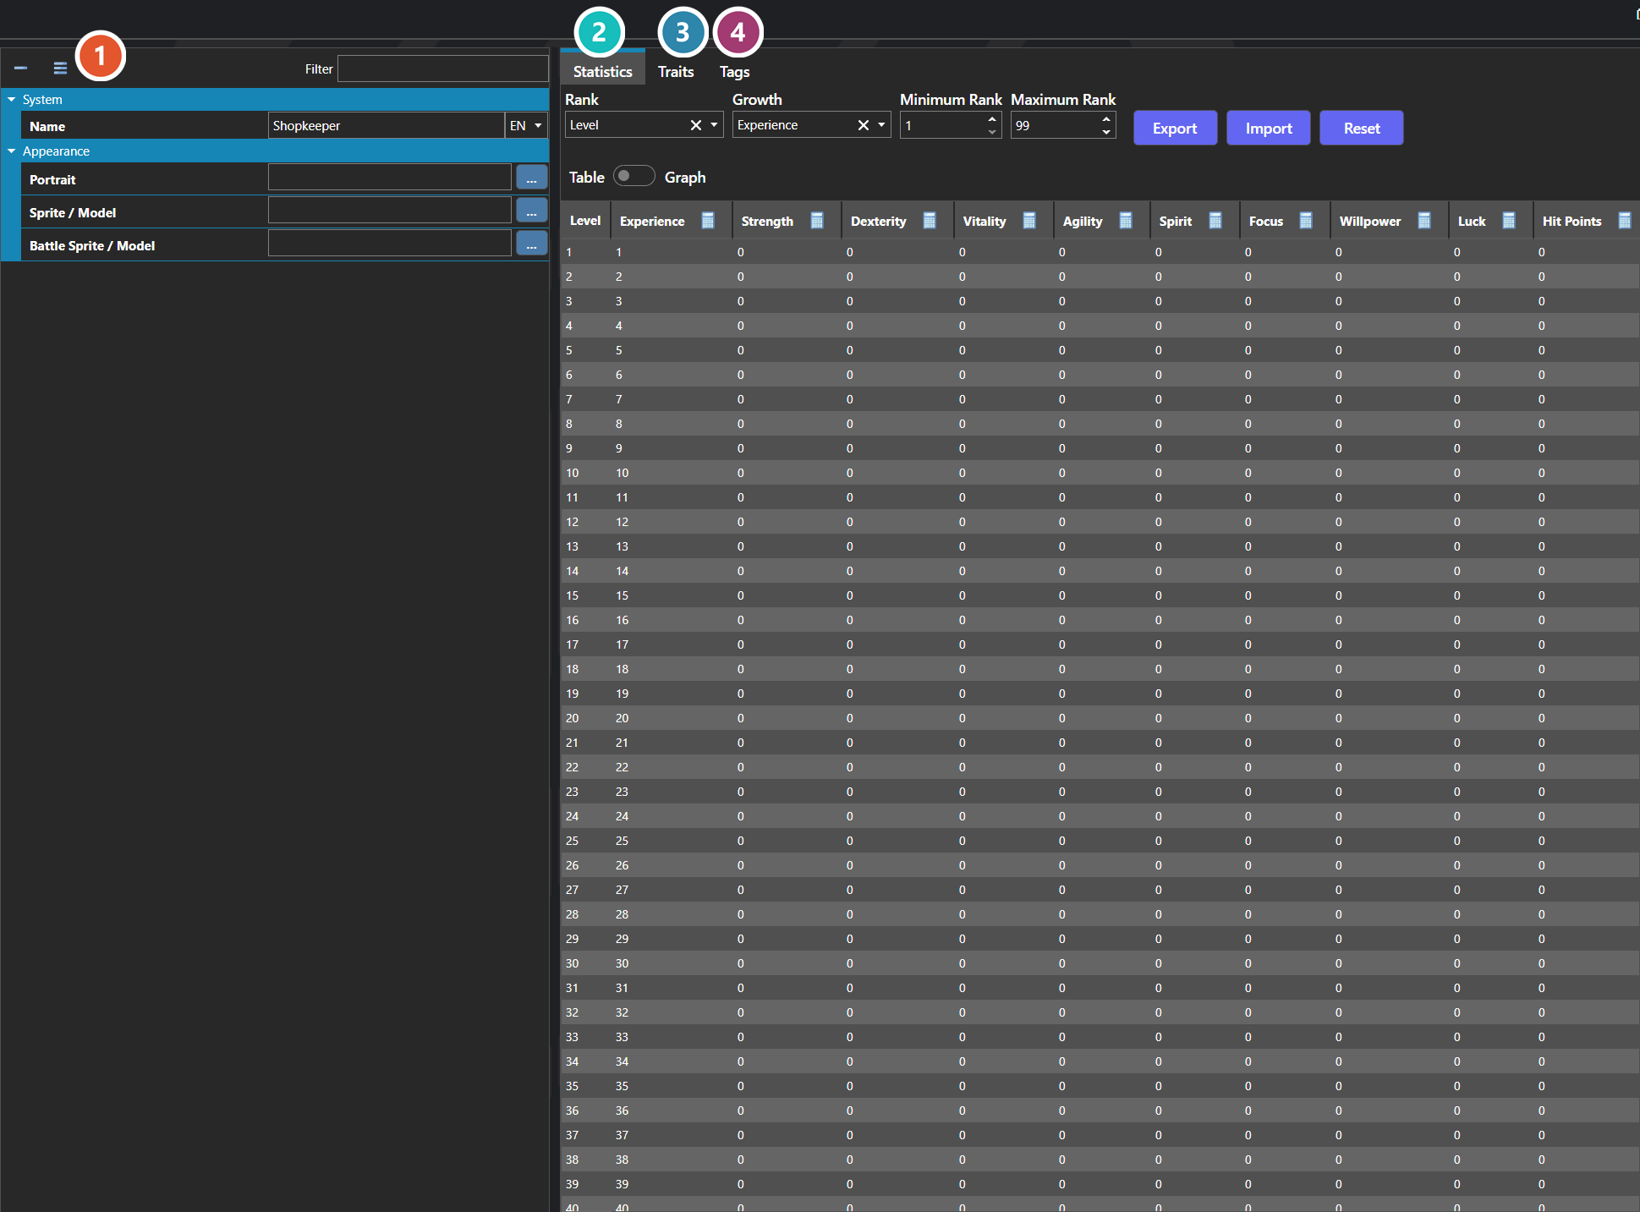
Task: Select Focus cell in Level 12 row
Action: coord(1284,522)
